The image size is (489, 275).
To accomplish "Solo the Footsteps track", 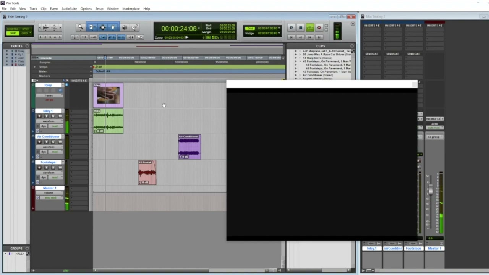I will [53, 167].
